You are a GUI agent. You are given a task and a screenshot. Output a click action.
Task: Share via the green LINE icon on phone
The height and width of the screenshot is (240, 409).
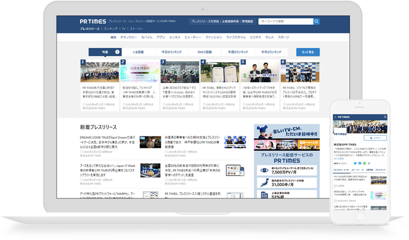[364, 163]
